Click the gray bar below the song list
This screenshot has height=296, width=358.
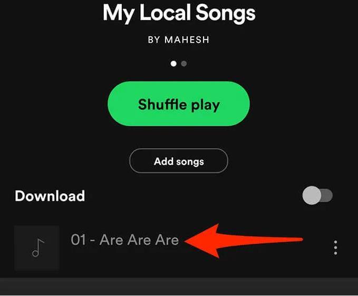(x=179, y=287)
